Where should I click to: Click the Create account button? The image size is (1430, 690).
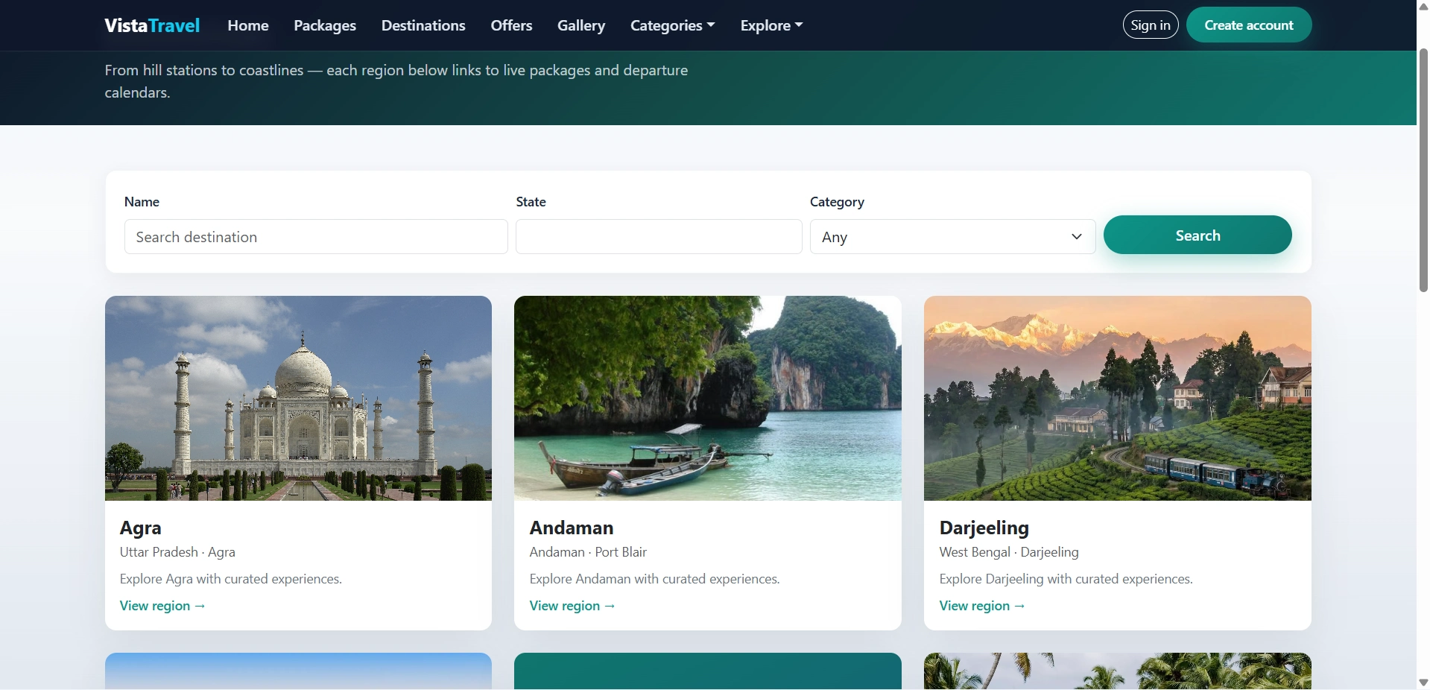(1249, 25)
